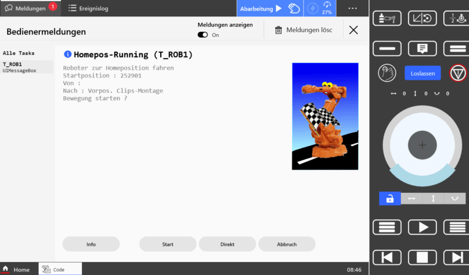Screen dimensions: 469x275
Task: Open the Abarbeitung status dropdown
Action: [x=261, y=8]
